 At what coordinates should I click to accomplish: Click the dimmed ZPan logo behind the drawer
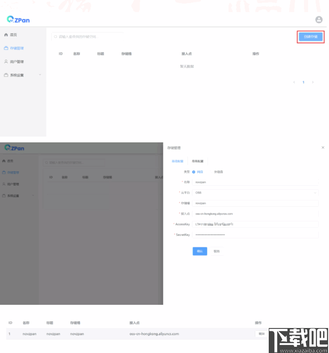pyautogui.click(x=14, y=148)
